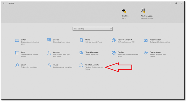This screenshot has height=102, width=187.
Task: Click the Accounts person icon
Action: pyautogui.click(x=49, y=53)
